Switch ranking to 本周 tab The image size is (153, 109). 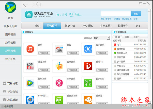117,37
